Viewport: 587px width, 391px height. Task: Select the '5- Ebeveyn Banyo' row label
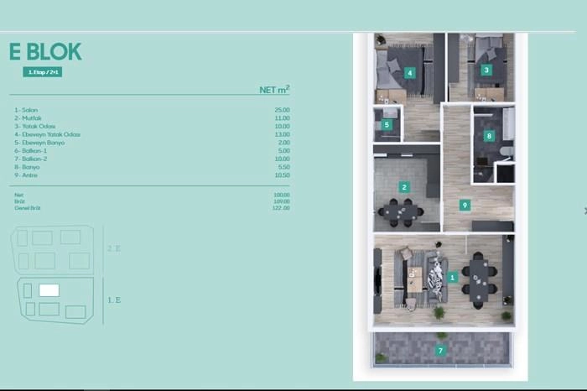pos(39,143)
